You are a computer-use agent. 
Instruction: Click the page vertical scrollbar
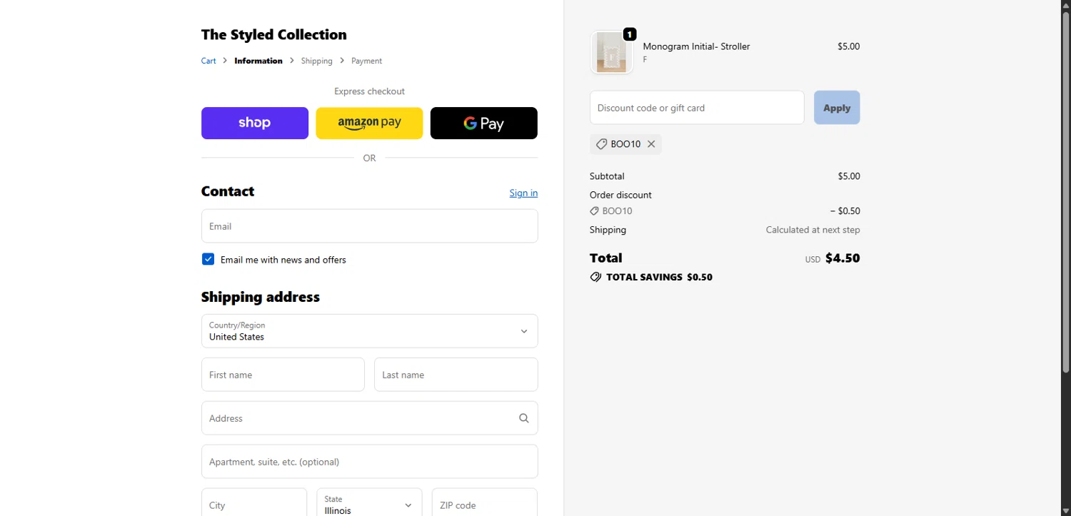pos(1065,214)
